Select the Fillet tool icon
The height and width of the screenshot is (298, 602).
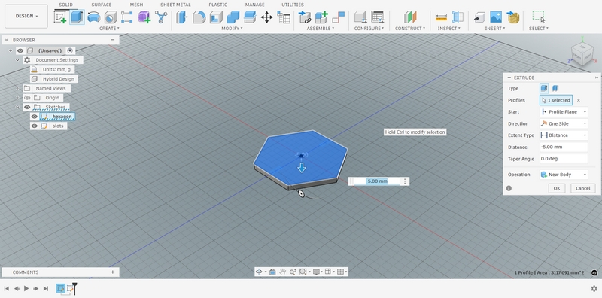(199, 17)
